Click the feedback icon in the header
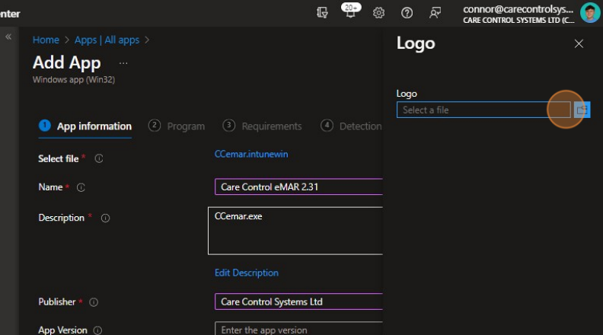This screenshot has width=603, height=335. (435, 13)
